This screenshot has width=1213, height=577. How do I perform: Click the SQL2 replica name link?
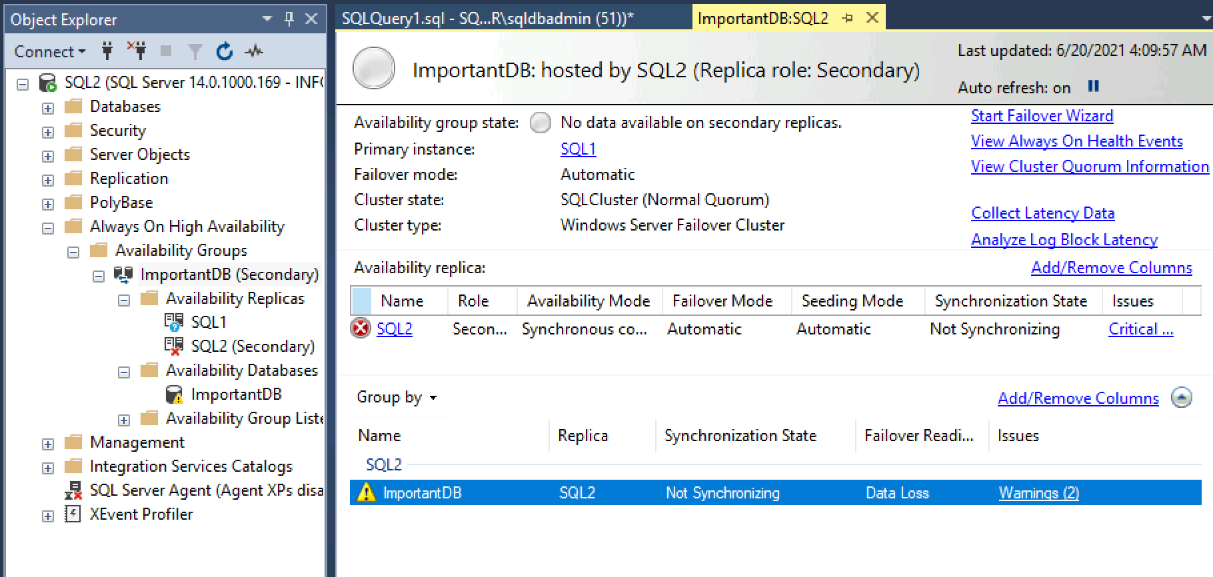pos(394,328)
